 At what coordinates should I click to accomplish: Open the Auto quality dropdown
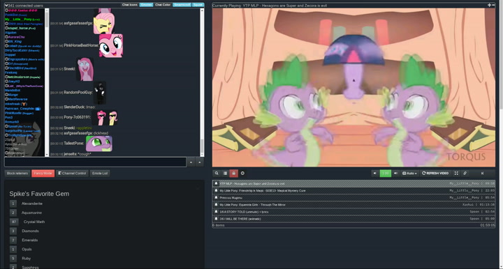[409, 173]
